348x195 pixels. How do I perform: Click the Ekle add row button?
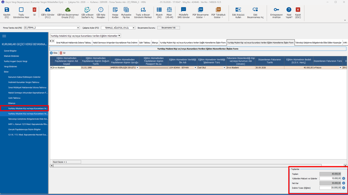54,53
